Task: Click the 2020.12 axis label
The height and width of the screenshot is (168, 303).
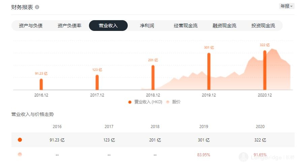Action: [265, 95]
